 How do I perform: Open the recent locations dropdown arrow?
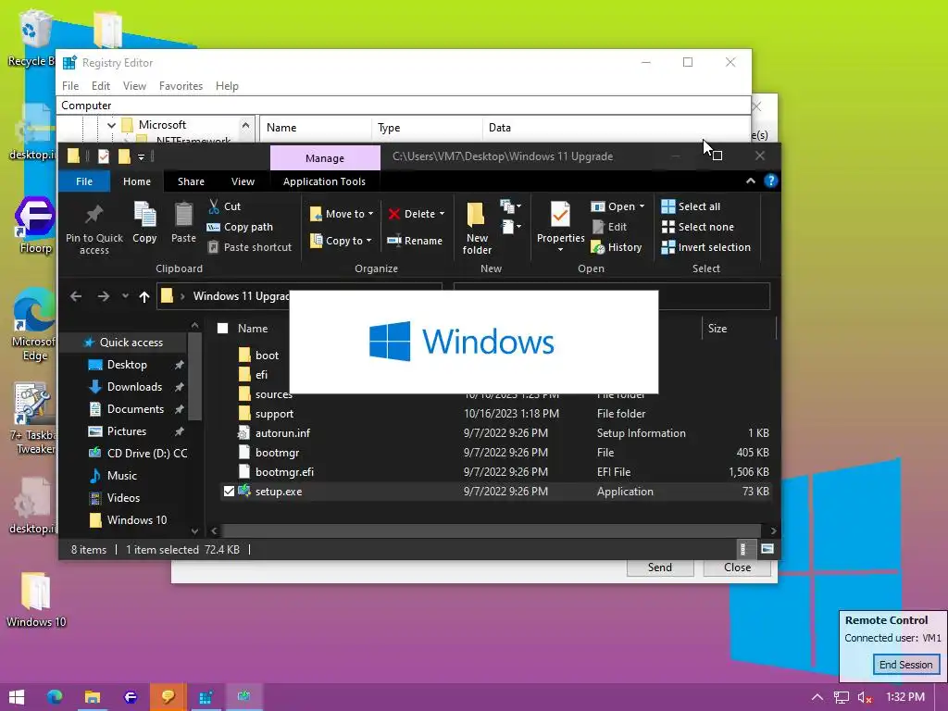pos(125,296)
